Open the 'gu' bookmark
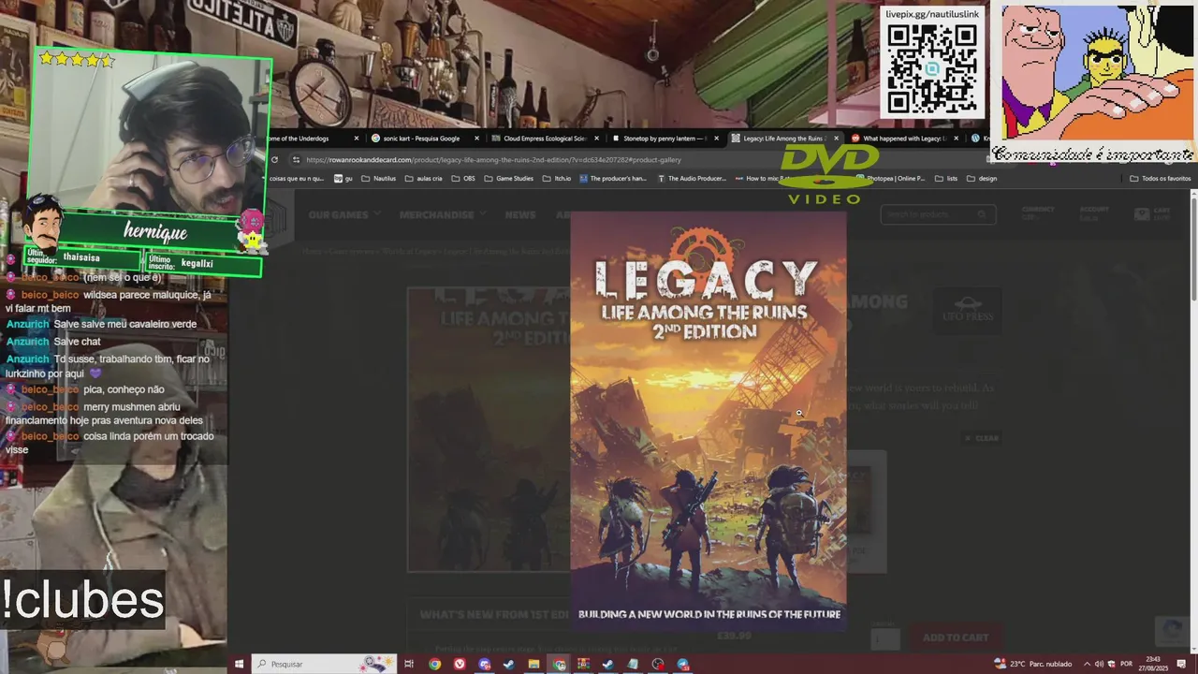Screen dimensions: 1198x674 (343, 178)
